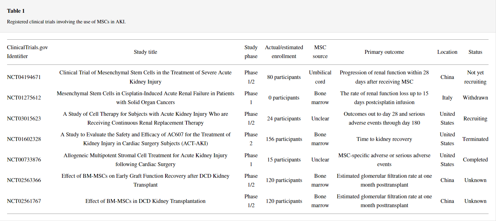Select the NCT01275612 identifier
The image size is (496, 221).
click(24, 98)
